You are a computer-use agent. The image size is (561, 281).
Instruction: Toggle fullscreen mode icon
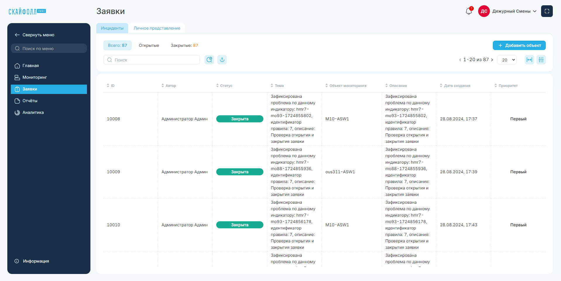[x=547, y=11]
